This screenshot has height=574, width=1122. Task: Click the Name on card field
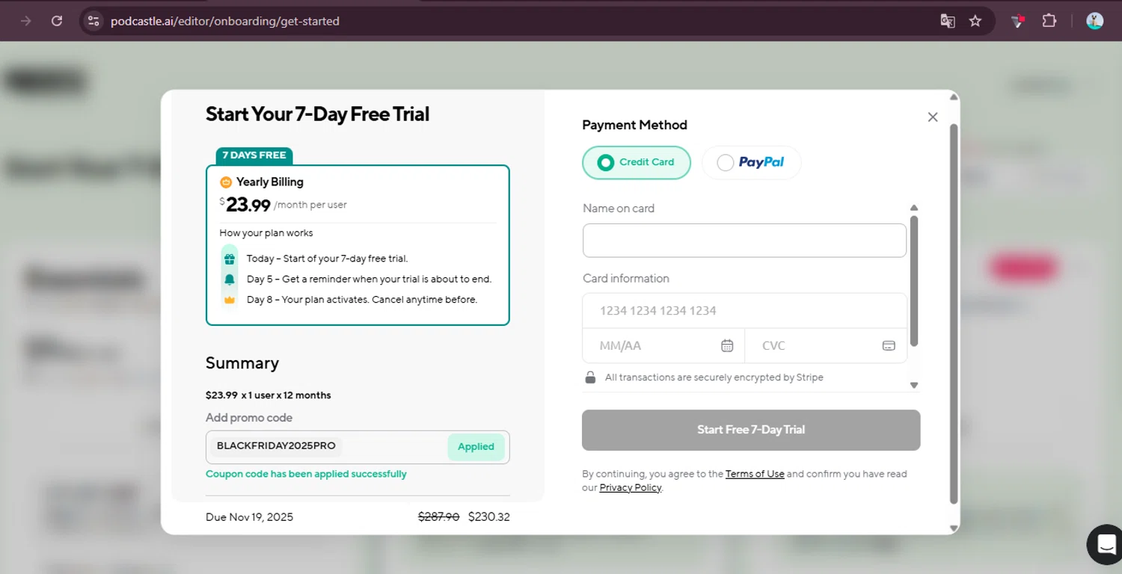coord(744,241)
